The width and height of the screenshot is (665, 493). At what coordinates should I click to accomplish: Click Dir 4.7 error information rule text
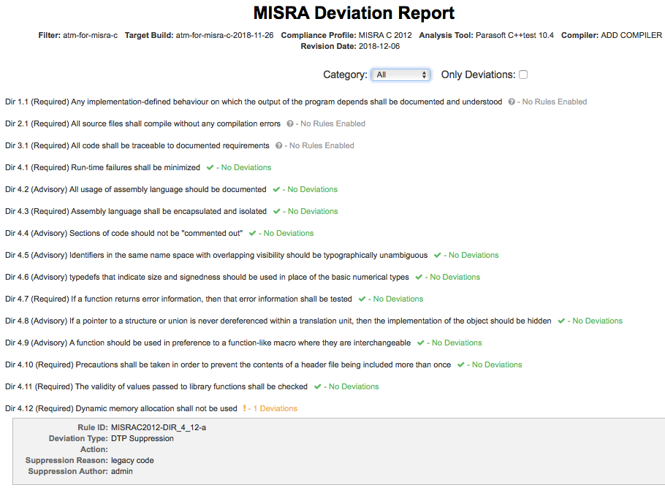[x=178, y=299]
